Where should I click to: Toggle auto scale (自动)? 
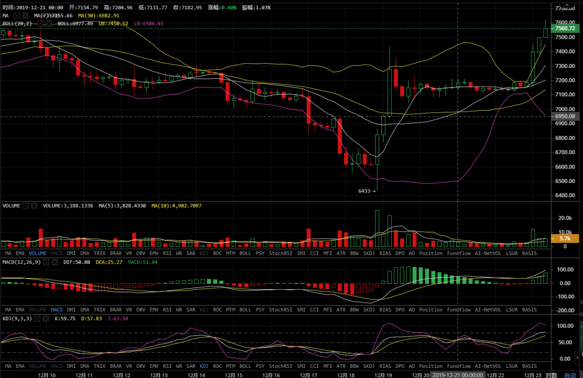[x=570, y=375]
